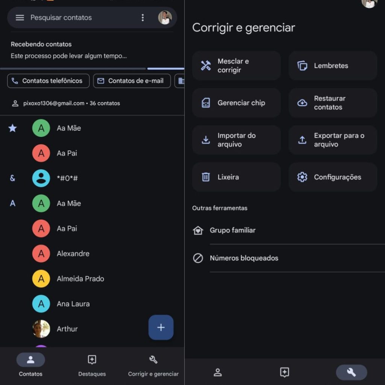Viewport: 385px width, 385px height.
Task: Select Importar do arquivo
Action: click(236, 139)
